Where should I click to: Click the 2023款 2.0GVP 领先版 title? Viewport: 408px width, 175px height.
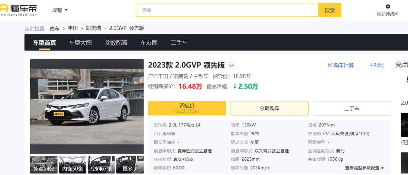(x=186, y=65)
